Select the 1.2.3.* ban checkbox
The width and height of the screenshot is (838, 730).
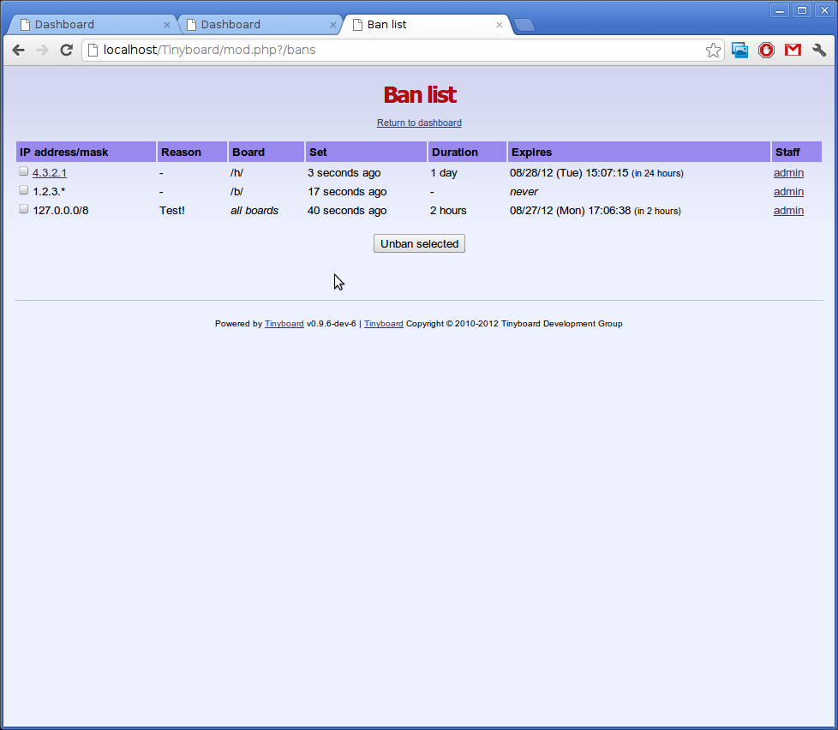click(24, 190)
